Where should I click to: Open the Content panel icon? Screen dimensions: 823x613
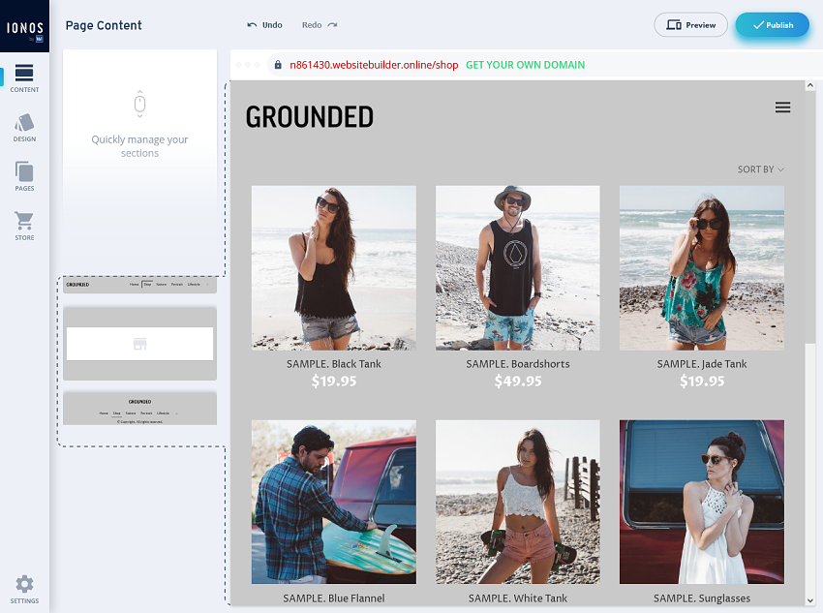[24, 77]
